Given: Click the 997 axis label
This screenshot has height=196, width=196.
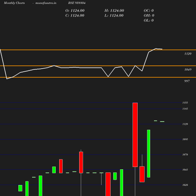Looking at the screenshot, I should coord(187,81).
